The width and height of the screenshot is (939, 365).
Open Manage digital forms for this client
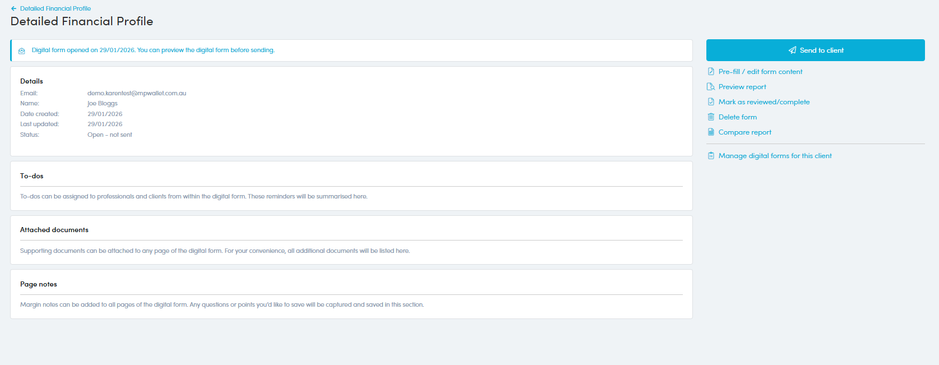pyautogui.click(x=775, y=156)
